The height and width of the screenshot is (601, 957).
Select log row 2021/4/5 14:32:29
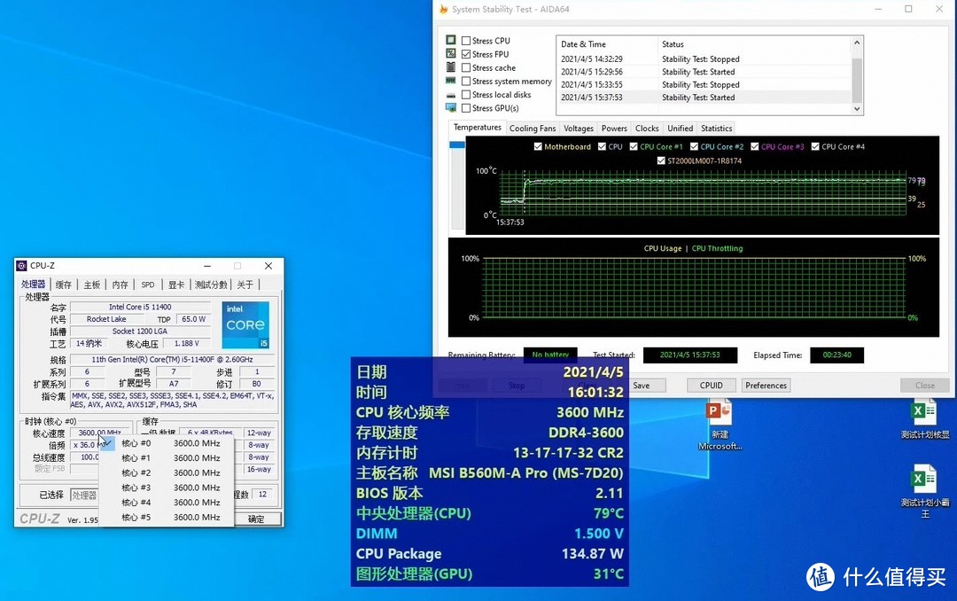(704, 59)
